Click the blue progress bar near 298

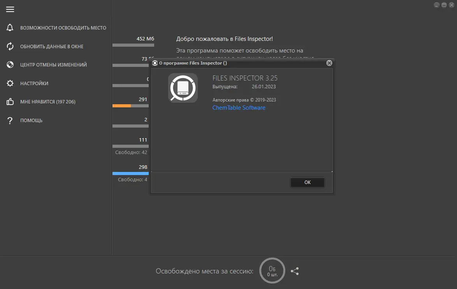tap(130, 173)
